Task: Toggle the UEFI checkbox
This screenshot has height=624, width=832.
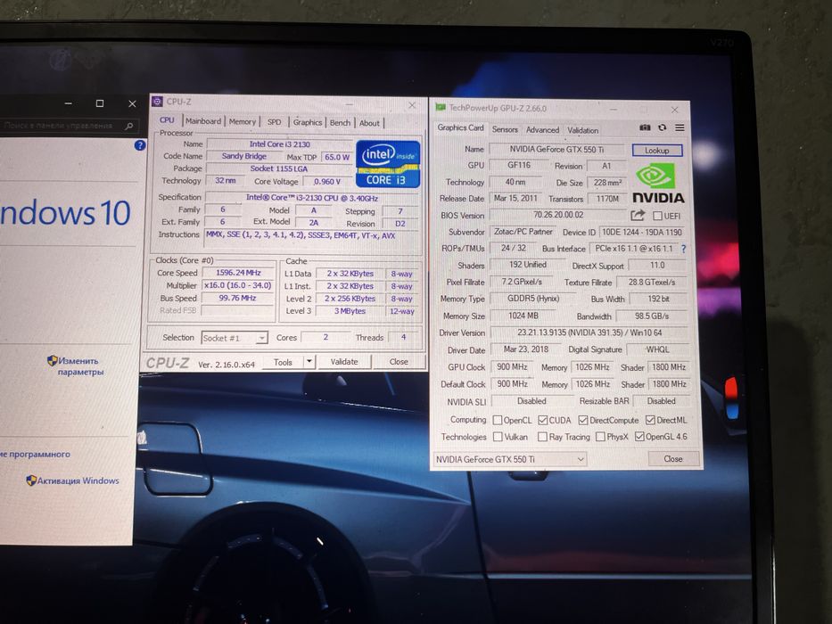Action: 657,216
